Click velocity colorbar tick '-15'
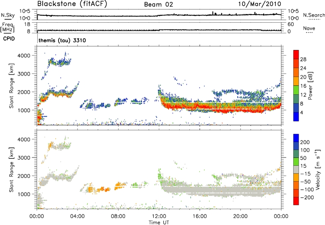The width and height of the screenshot is (325, 225). 305,173
